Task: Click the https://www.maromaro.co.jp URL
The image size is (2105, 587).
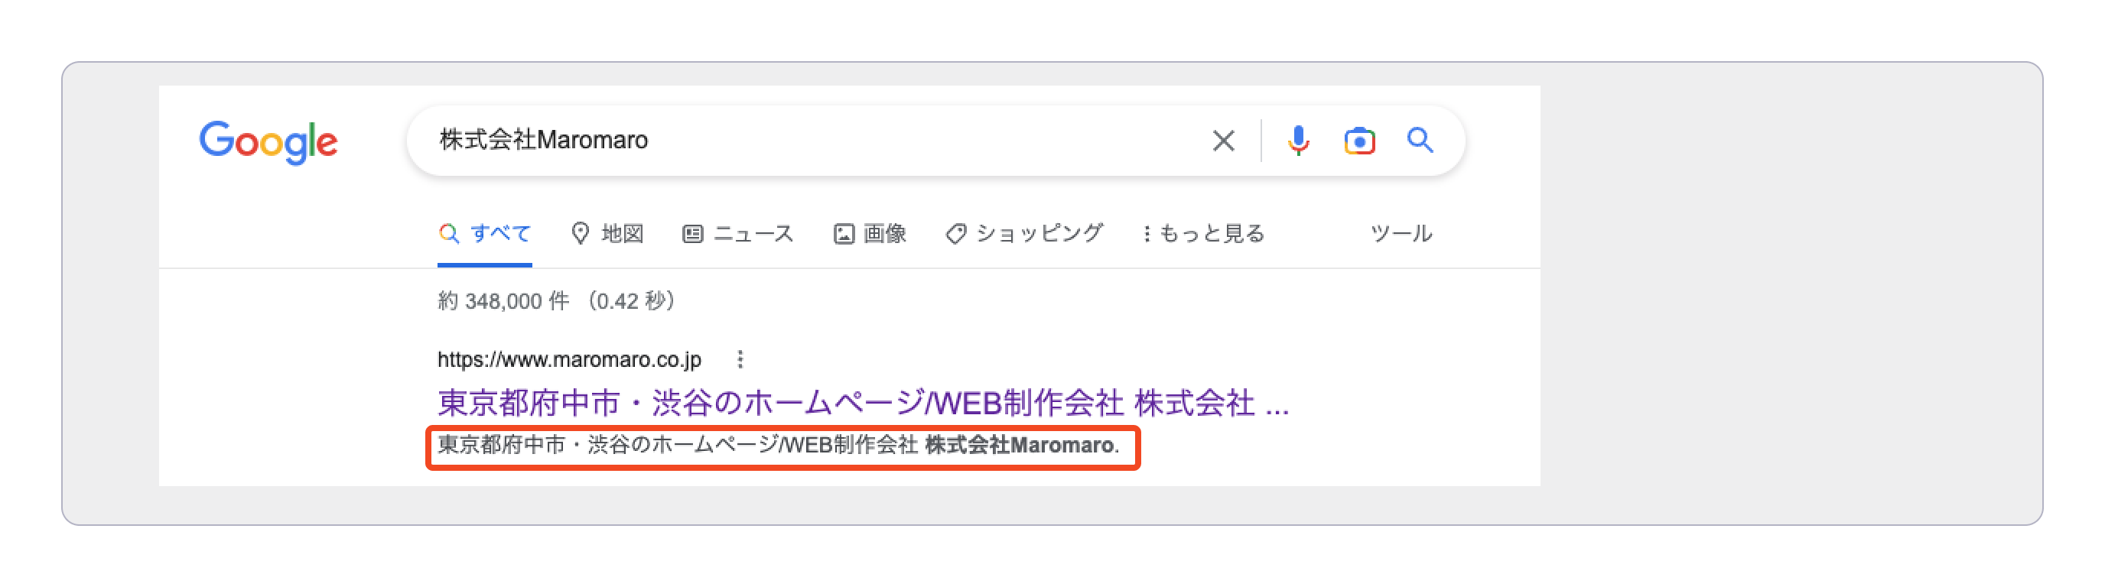Action: point(569,359)
